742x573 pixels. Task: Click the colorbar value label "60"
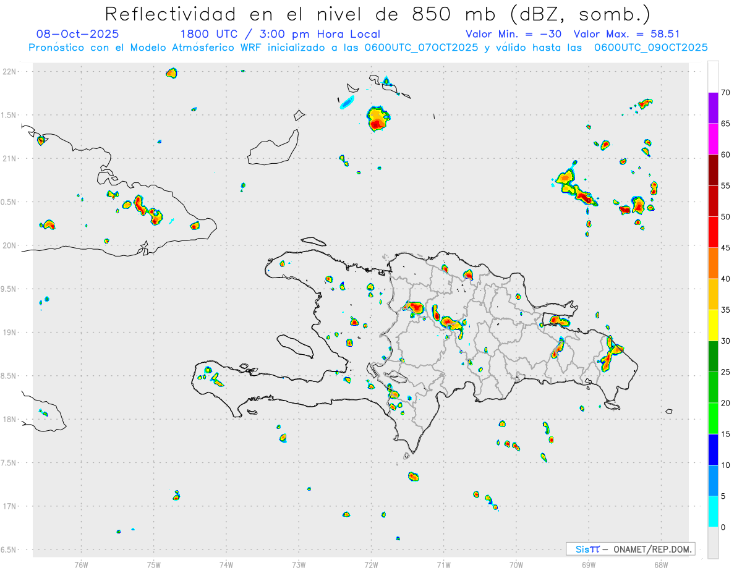(726, 155)
